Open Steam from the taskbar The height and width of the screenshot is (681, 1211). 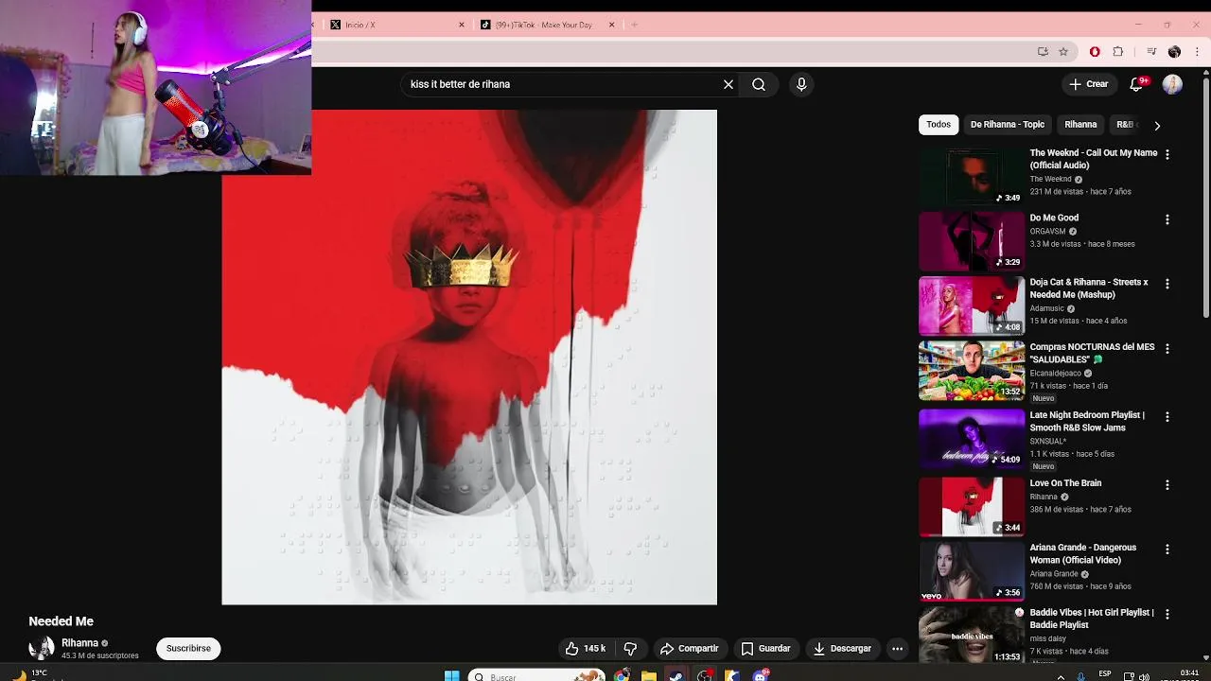click(676, 675)
